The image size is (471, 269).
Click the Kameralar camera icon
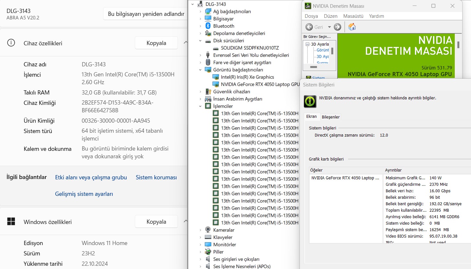coord(208,230)
